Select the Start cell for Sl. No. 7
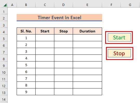 tap(45, 78)
